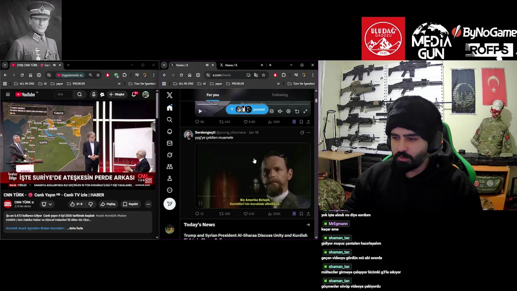
Task: Pause the Serdengeçti tweet video
Action: 200,203
